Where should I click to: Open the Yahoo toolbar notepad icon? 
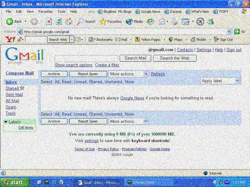(x=78, y=40)
